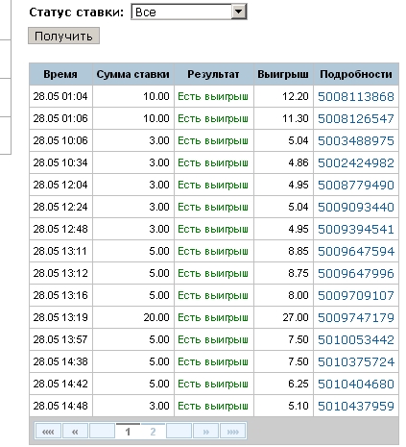Open bet details 5009747179

356,317
